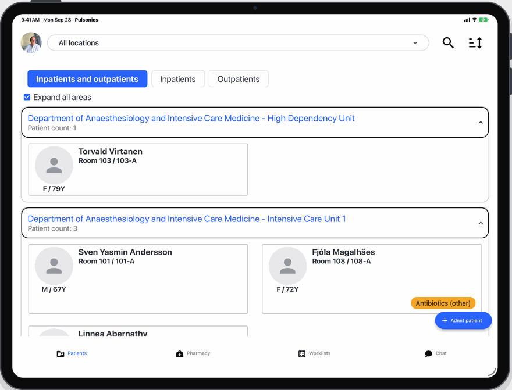Image resolution: width=512 pixels, height=390 pixels.
Task: Click the Admit patient button
Action: point(463,320)
